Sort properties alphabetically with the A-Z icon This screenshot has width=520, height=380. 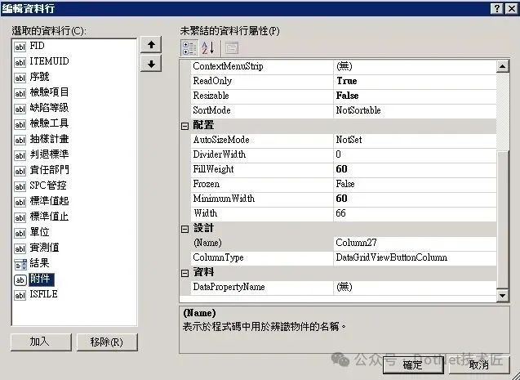point(208,47)
